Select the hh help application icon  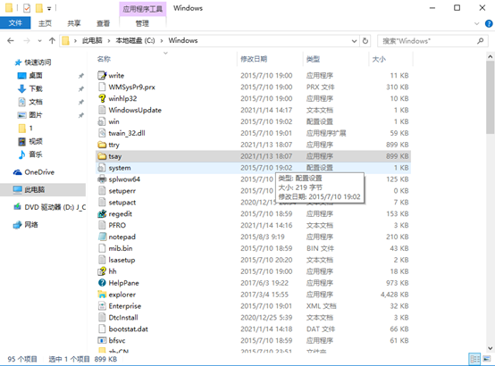(102, 271)
